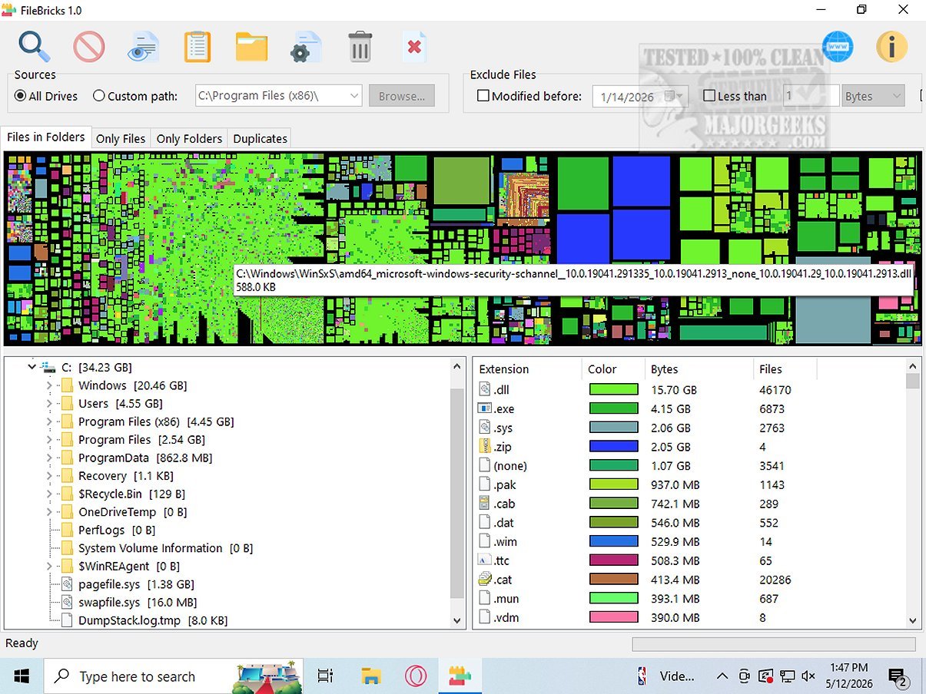Screen dimensions: 926x694
Task: Enable the Less than checkbox
Action: point(709,96)
